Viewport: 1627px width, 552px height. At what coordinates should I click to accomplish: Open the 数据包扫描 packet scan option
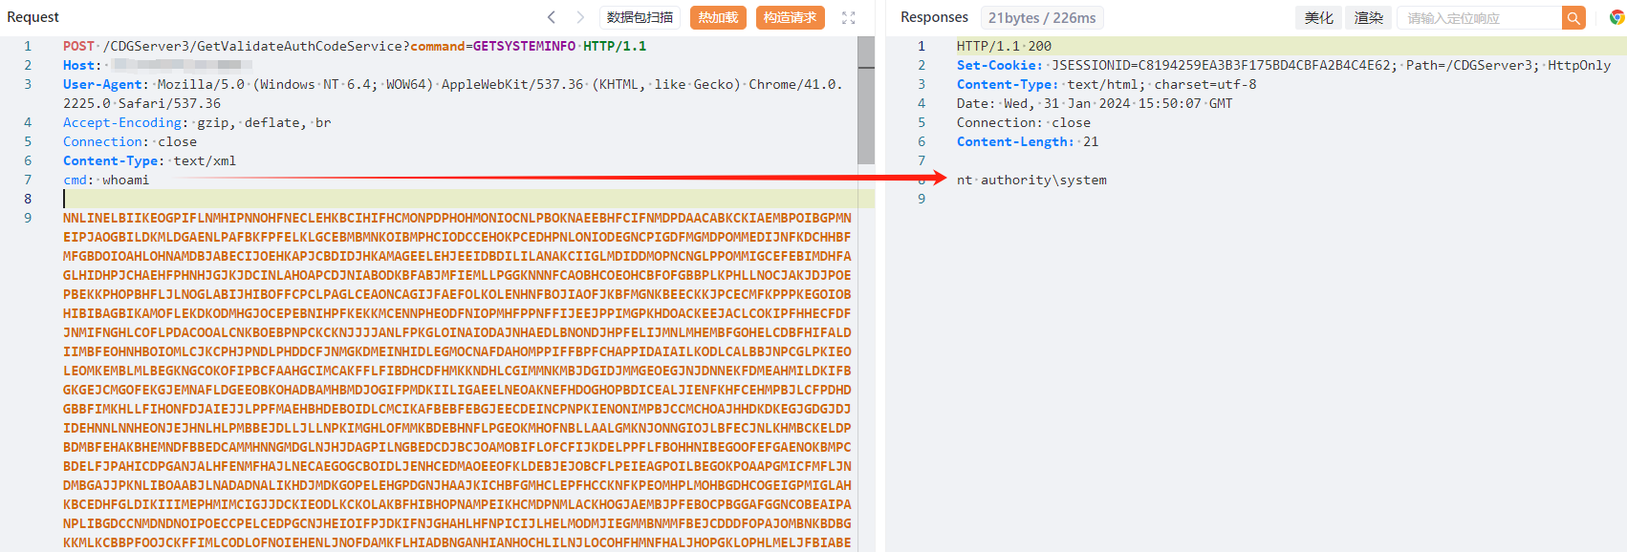pos(640,17)
